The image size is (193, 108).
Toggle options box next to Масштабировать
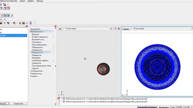pyautogui.click(x=53, y=45)
